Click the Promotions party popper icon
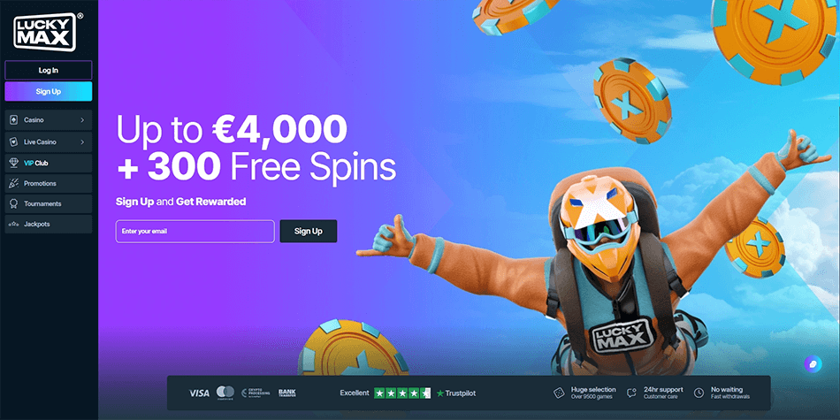840x420 pixels. pos(13,183)
